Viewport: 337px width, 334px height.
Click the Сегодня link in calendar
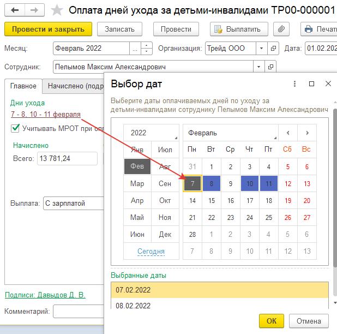[151, 251]
